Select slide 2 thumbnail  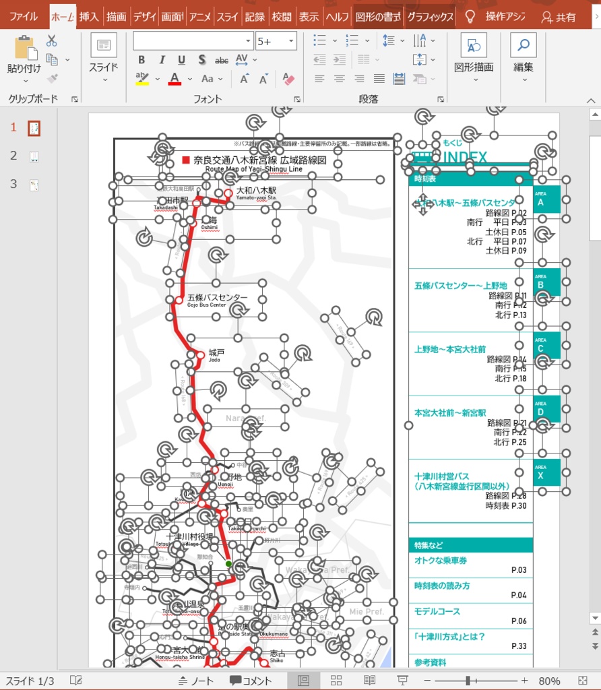pyautogui.click(x=34, y=156)
